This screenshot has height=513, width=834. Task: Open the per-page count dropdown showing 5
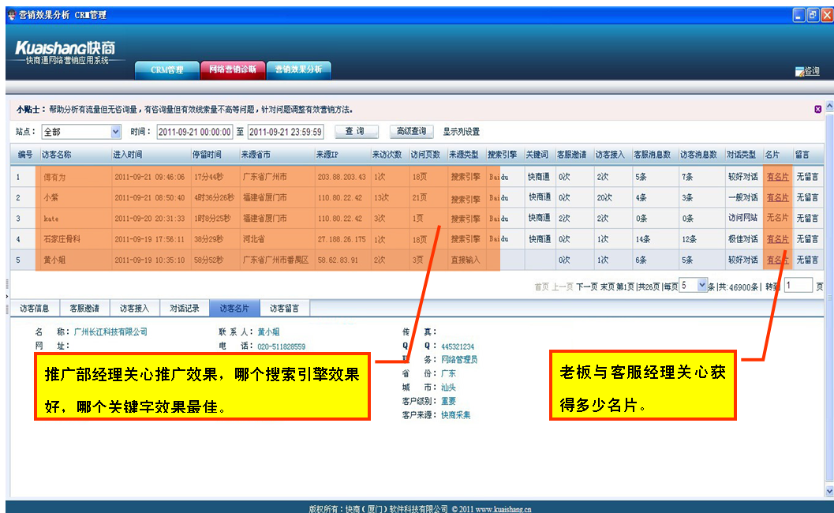tap(703, 286)
